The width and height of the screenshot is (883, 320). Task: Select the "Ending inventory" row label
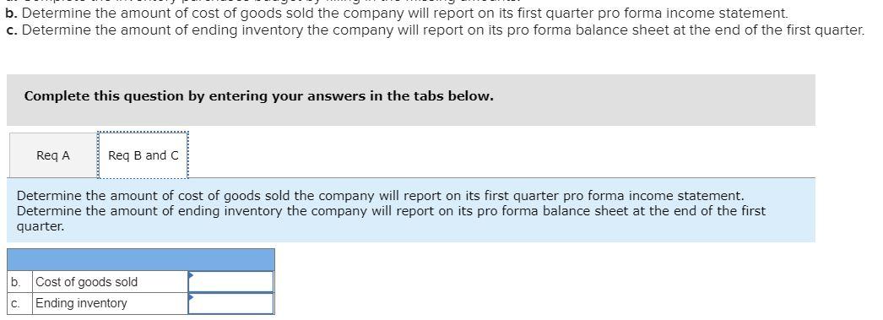[x=82, y=304]
